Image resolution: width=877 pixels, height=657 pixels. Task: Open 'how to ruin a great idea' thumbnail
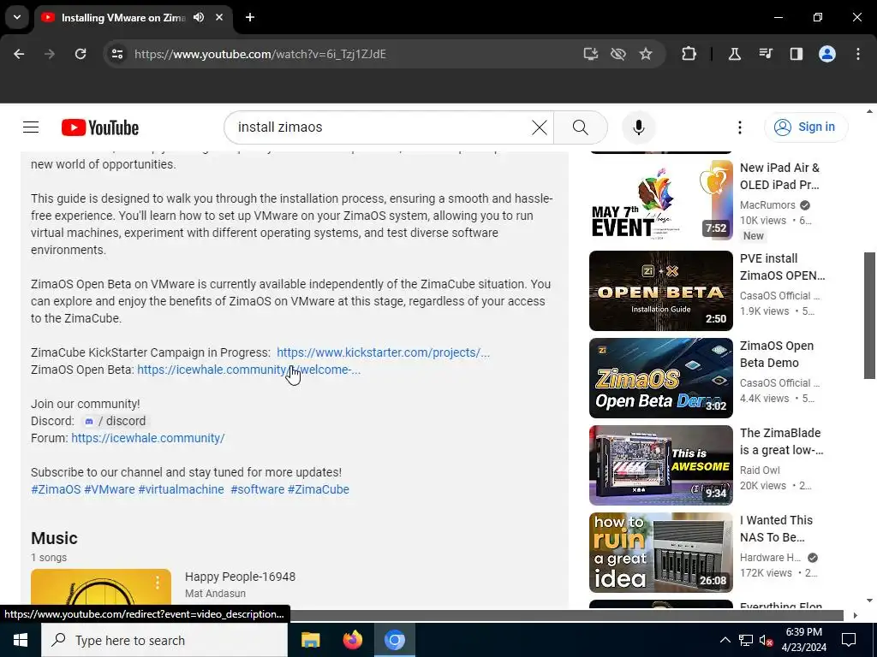[x=660, y=552]
